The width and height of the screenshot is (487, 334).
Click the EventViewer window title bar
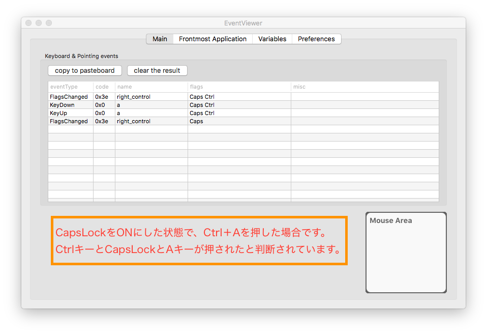point(243,23)
